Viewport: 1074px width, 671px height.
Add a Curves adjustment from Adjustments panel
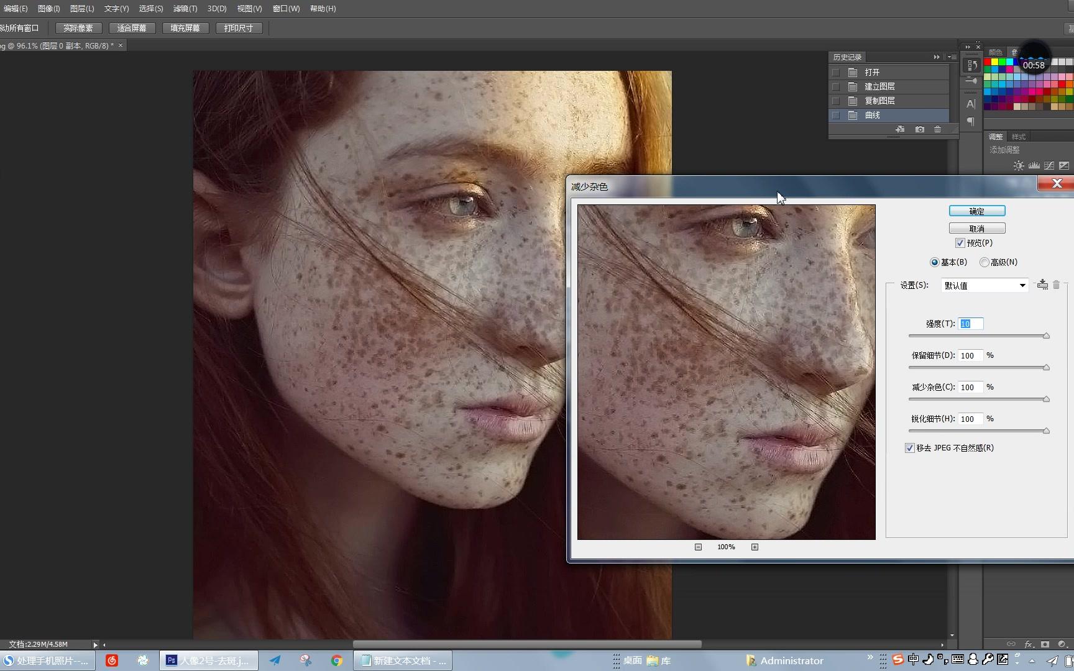(1049, 166)
